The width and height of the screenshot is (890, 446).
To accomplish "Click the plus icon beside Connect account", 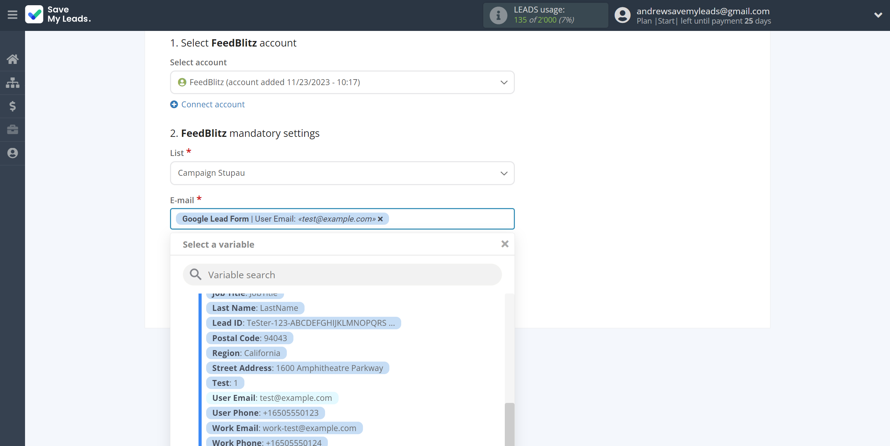I will tap(174, 104).
